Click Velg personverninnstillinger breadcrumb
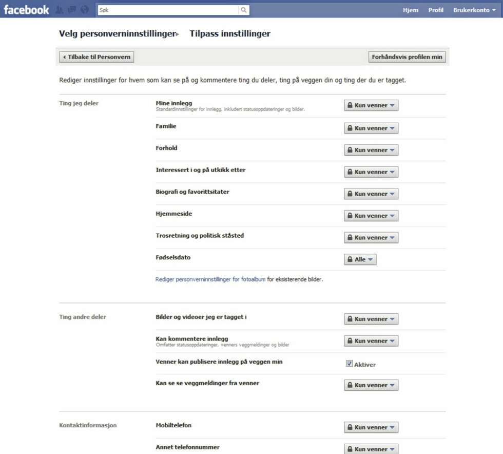The image size is (503, 454). point(118,34)
